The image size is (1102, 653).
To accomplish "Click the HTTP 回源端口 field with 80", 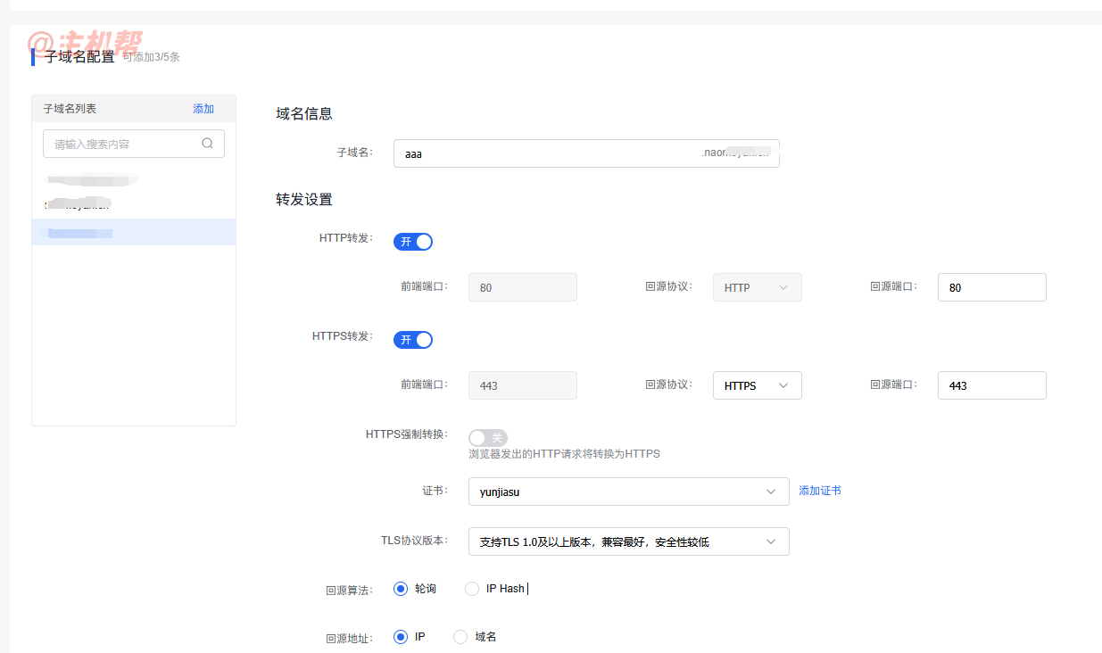I will 991,287.
